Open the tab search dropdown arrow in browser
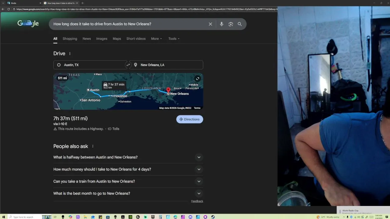Screen dimensions: 390x219 click(x=3, y=3)
